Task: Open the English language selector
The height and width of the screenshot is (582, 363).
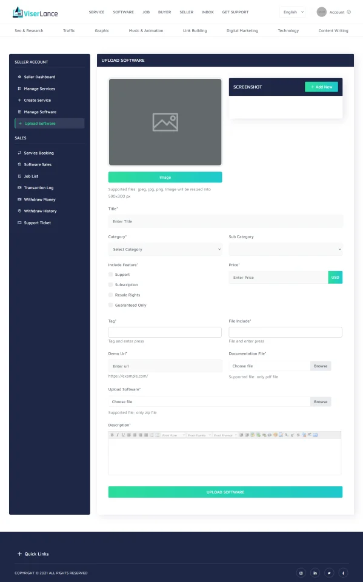Action: tap(293, 12)
